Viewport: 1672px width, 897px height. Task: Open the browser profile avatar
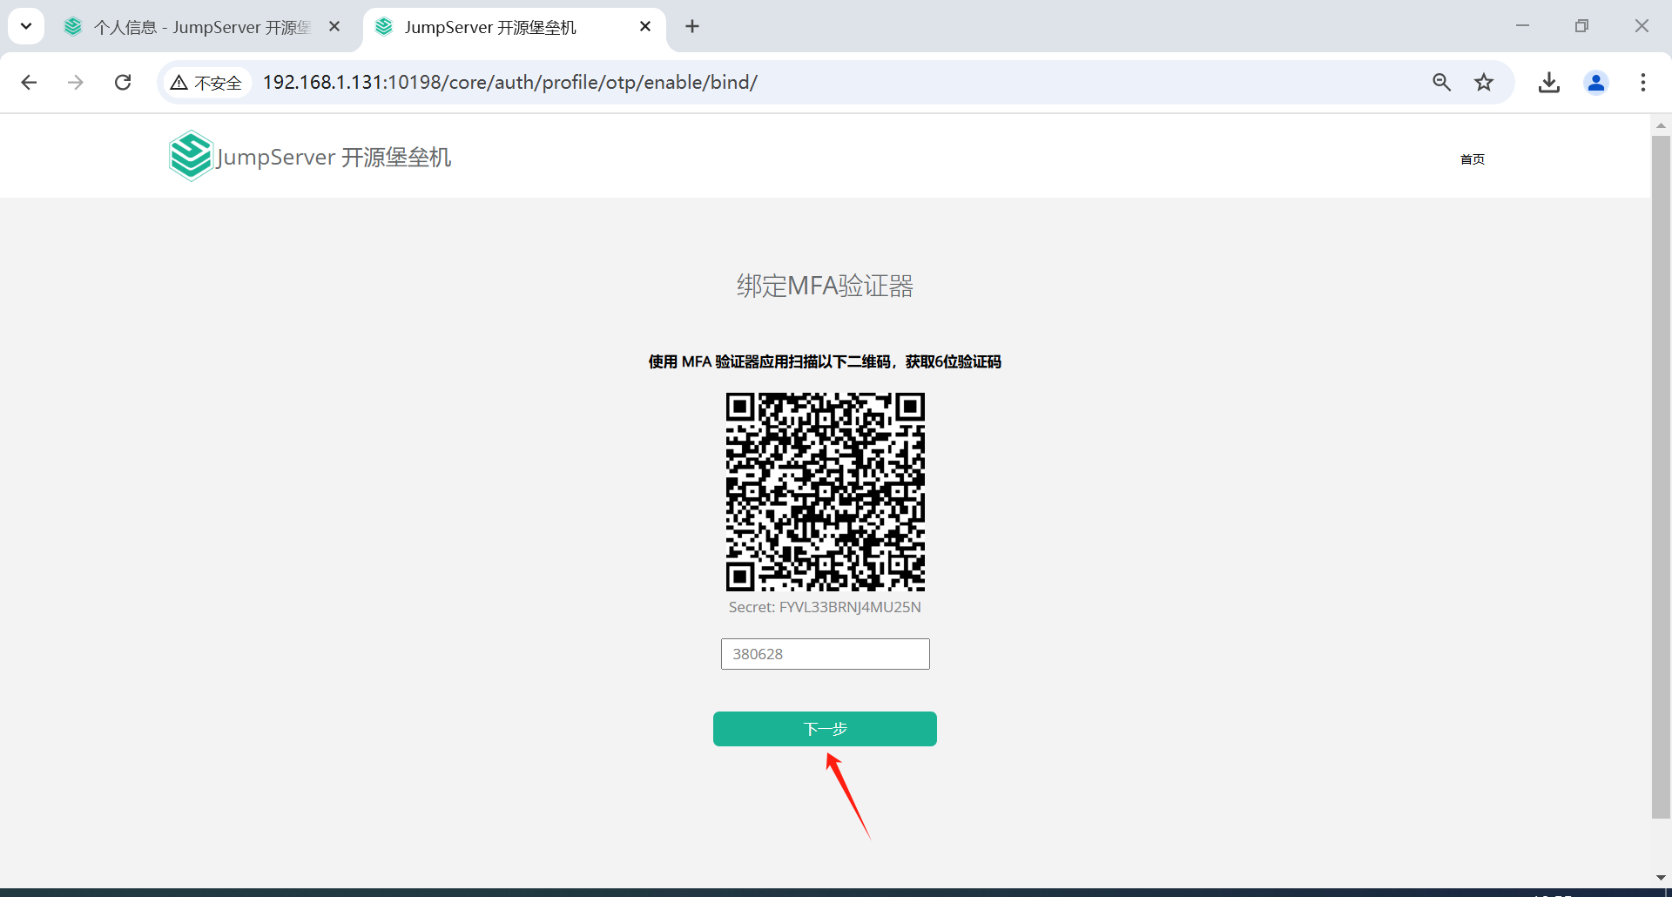pyautogui.click(x=1596, y=82)
